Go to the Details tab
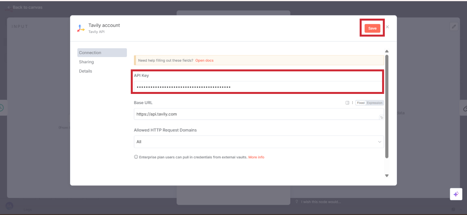Screen dimensions: 467x215 (x=86, y=71)
